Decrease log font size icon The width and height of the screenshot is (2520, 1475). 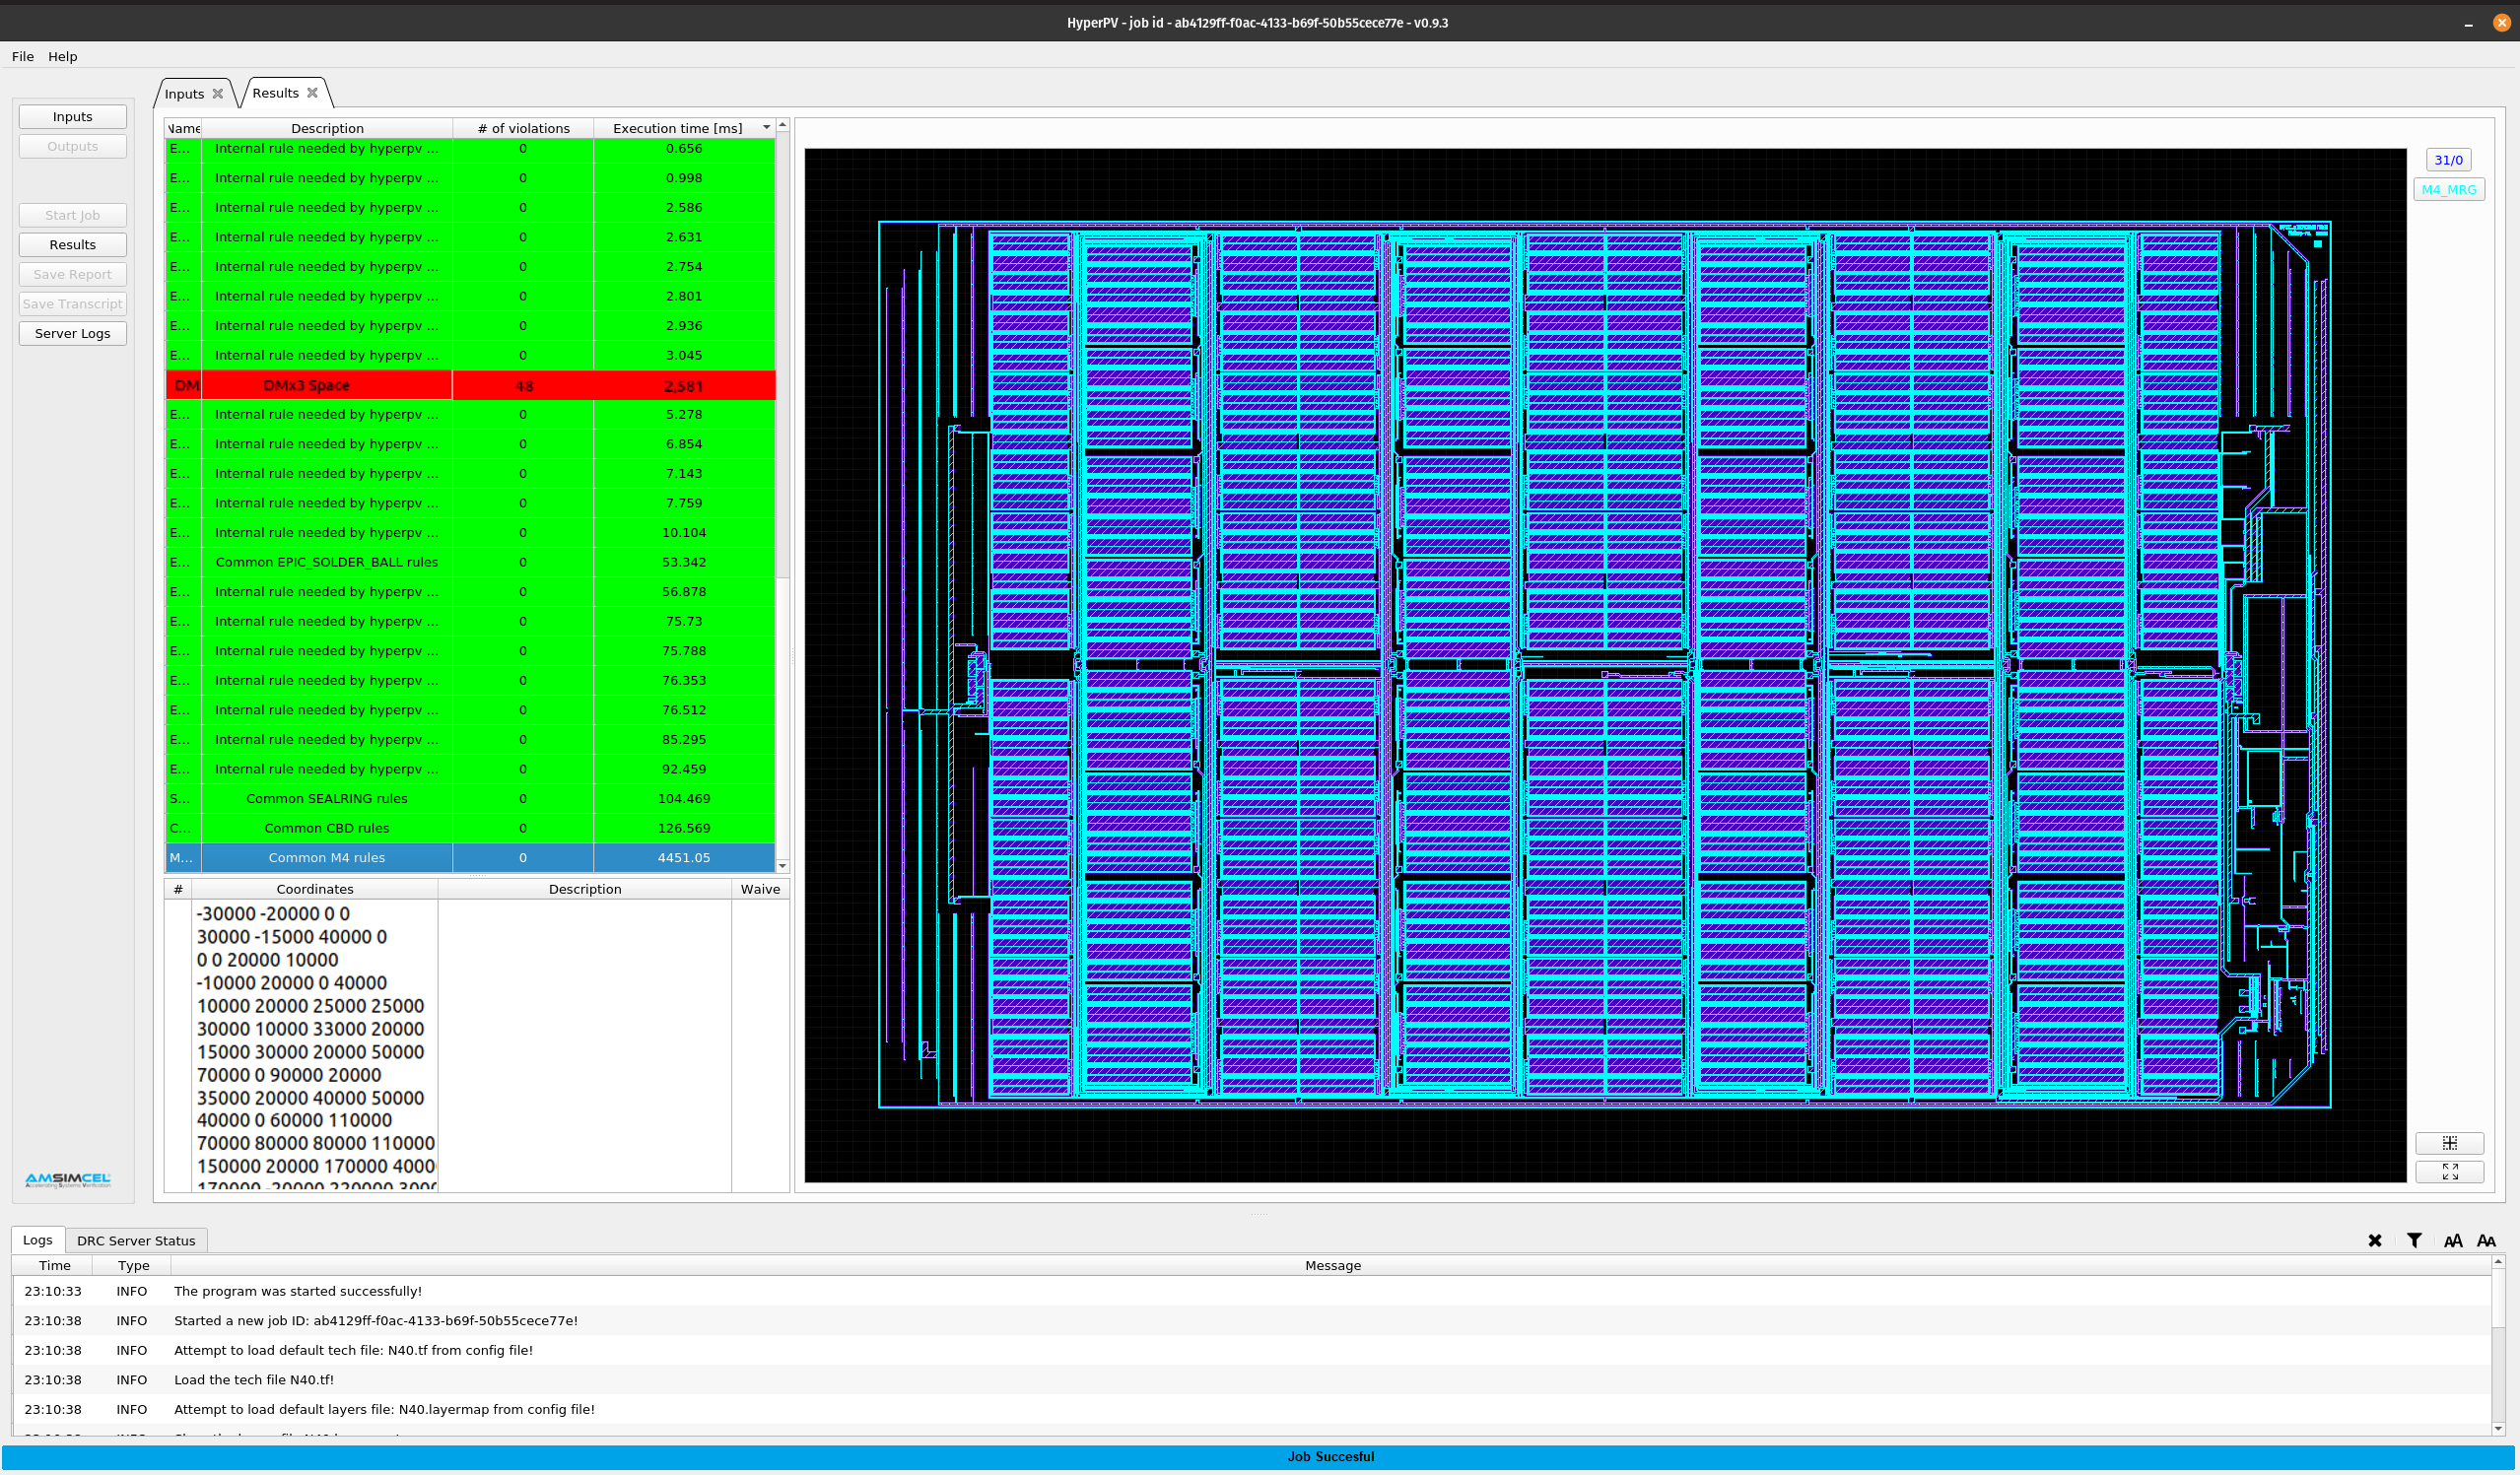2487,1241
